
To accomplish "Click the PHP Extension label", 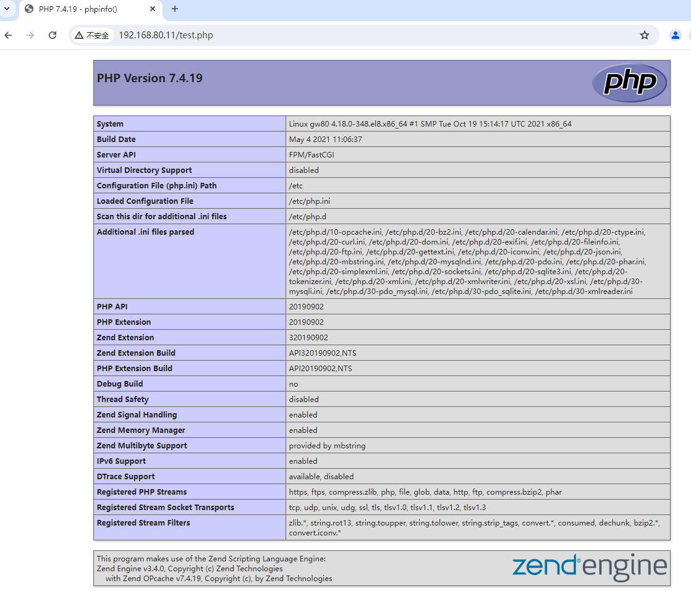I will (124, 322).
